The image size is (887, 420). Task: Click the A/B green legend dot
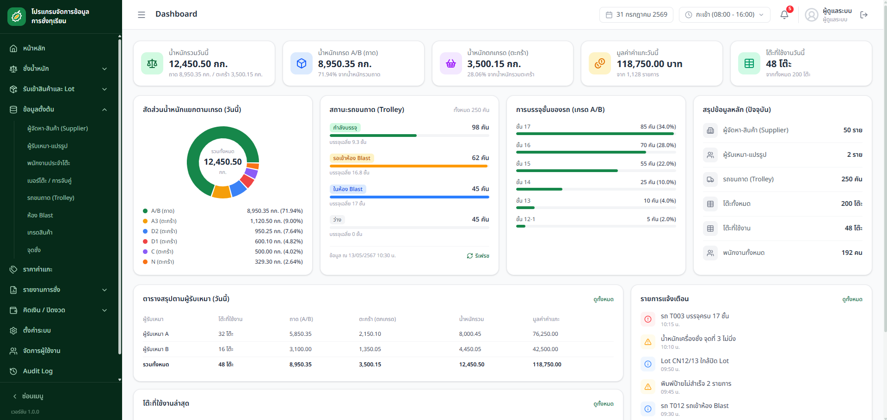145,211
